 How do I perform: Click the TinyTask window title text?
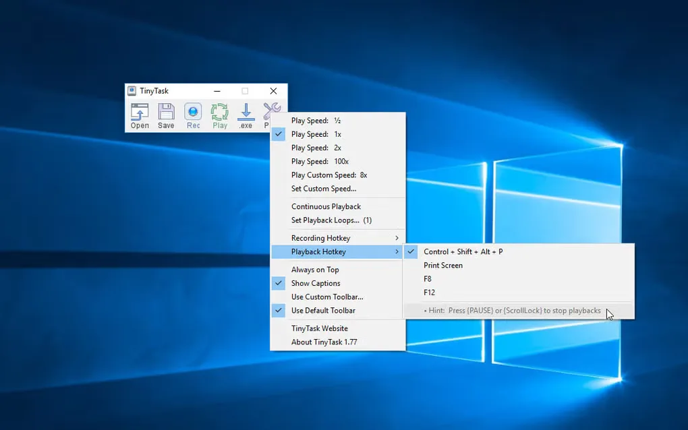pyautogui.click(x=154, y=91)
